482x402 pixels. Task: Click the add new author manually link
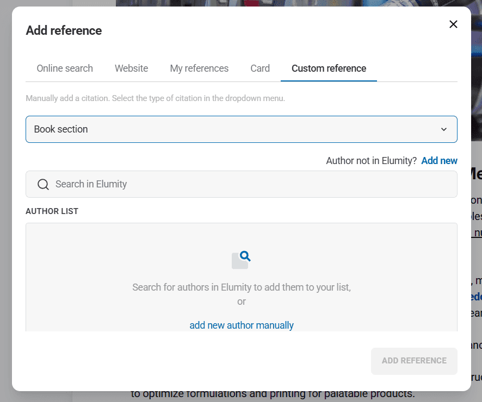[x=242, y=325]
